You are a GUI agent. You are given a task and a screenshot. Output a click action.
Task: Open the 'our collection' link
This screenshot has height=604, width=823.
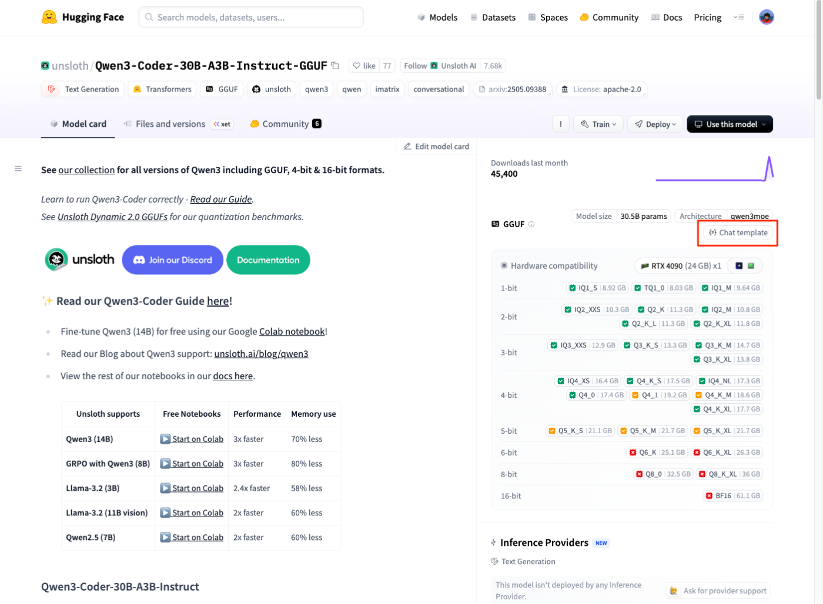(86, 170)
